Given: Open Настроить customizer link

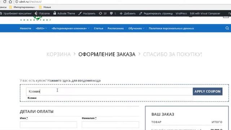Looking at the screenshot, I should [x=87, y=13].
